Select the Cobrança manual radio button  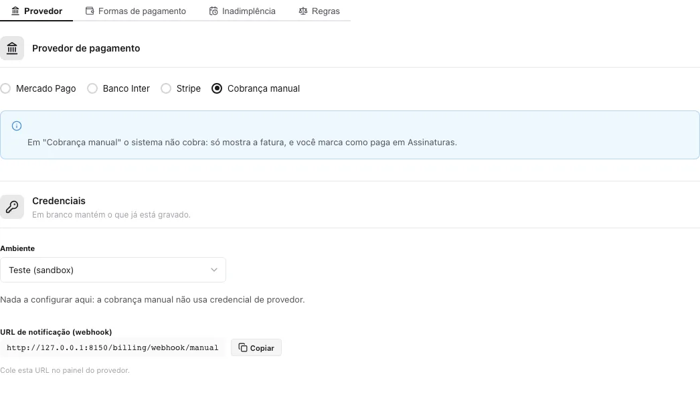217,88
